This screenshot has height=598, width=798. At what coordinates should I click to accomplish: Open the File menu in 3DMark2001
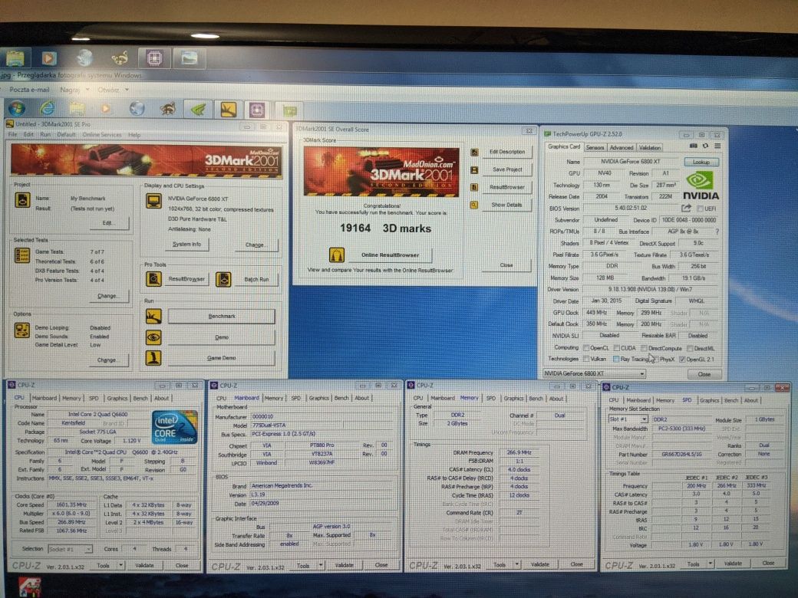pyautogui.click(x=13, y=135)
